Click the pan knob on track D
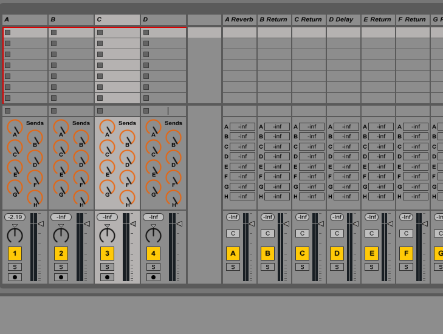Image resolution: width=443 pixels, height=334 pixels. coord(153,235)
